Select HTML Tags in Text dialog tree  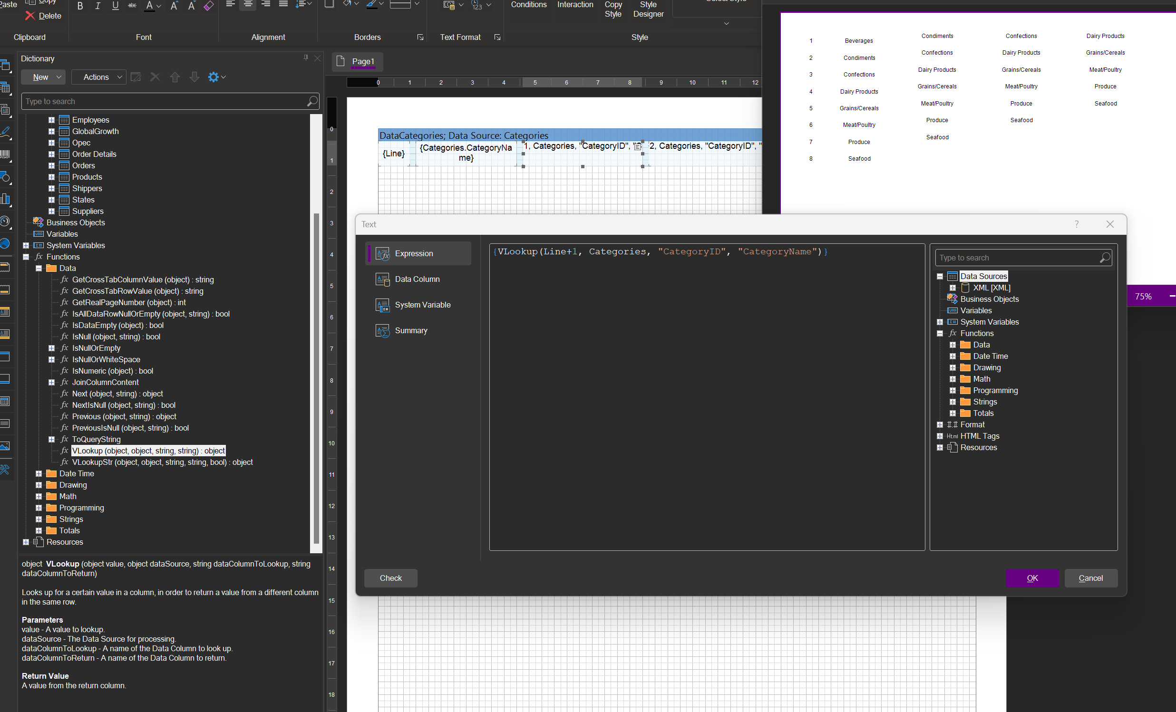[979, 436]
